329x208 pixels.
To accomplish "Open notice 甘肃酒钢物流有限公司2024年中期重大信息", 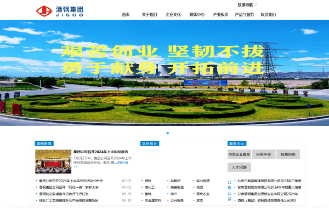I will point(269,187).
